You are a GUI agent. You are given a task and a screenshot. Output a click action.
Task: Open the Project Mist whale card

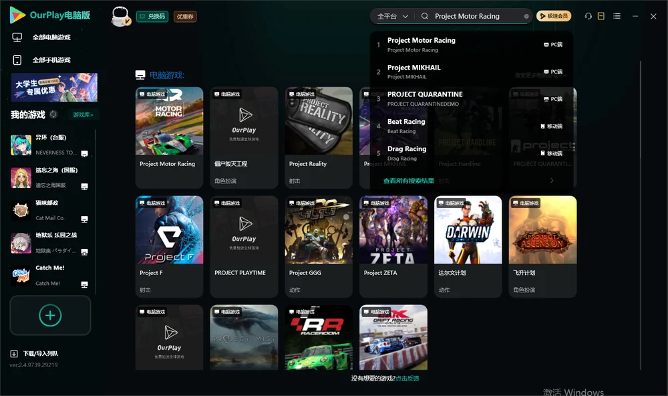[244, 337]
